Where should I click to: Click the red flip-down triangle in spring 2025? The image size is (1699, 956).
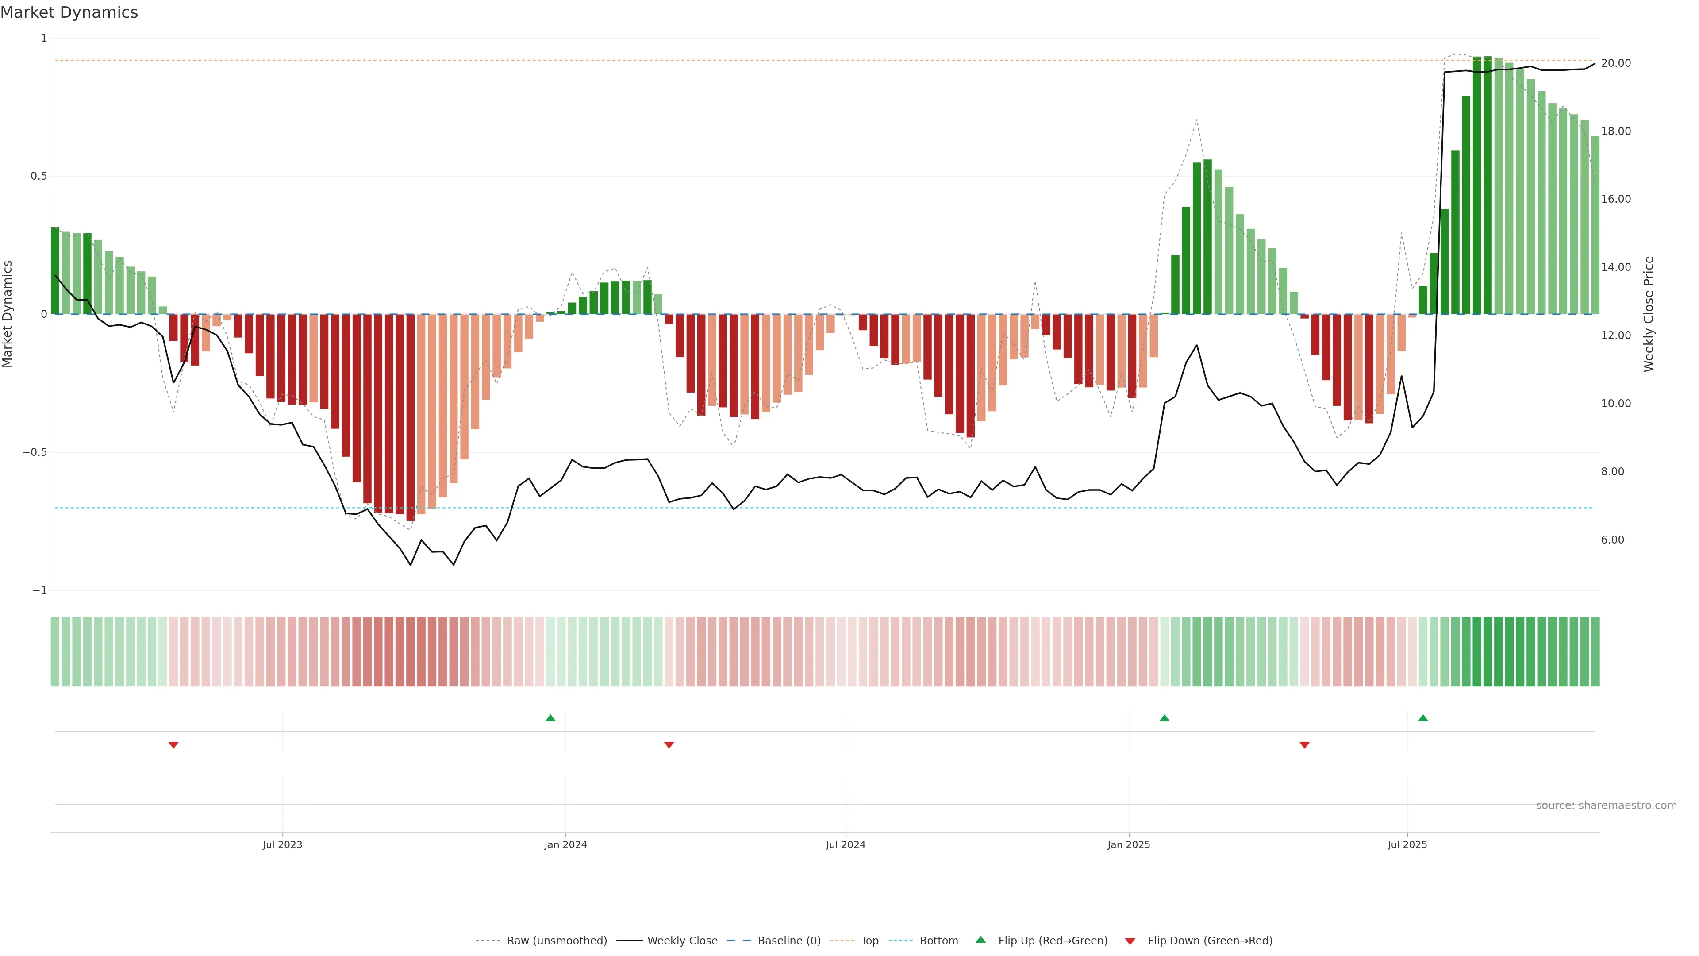1305,745
